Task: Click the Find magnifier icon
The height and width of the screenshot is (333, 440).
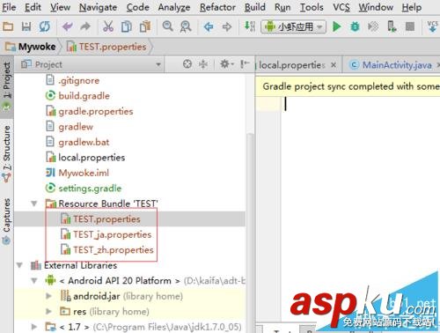Action: click(167, 26)
